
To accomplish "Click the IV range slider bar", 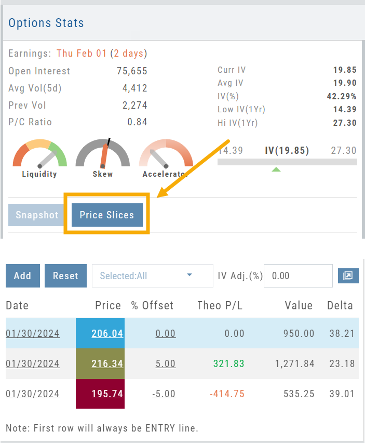I will (287, 162).
